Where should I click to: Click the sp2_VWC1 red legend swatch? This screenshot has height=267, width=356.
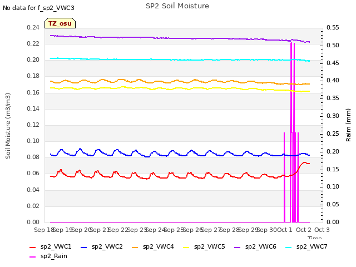click(32, 247)
